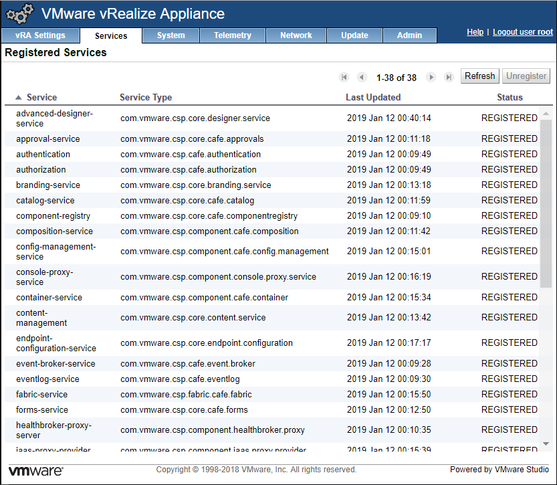The height and width of the screenshot is (485, 557).
Task: Select the endpoint-configuration-service row
Action: point(271,343)
